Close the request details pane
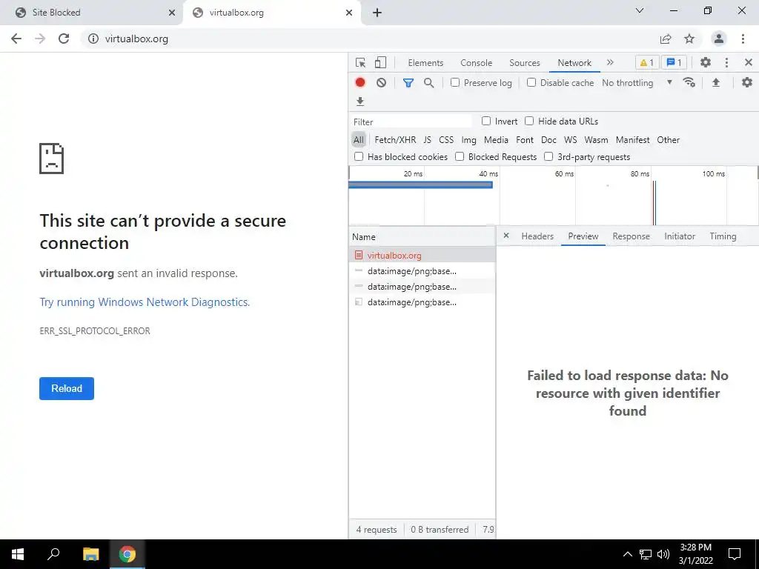The image size is (759, 569). point(506,236)
